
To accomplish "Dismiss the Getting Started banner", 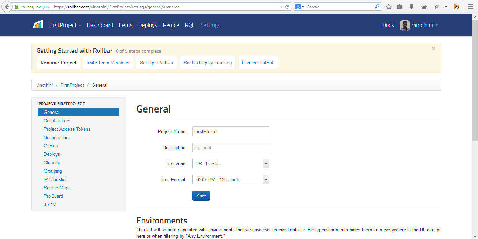I will (x=434, y=49).
